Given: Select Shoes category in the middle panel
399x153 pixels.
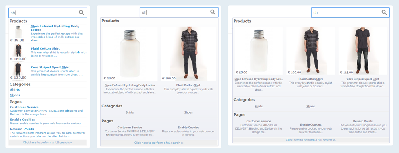Looking at the screenshot, I should tap(188, 112).
